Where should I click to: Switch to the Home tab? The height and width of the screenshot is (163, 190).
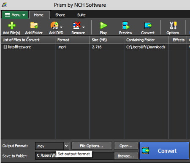39,15
